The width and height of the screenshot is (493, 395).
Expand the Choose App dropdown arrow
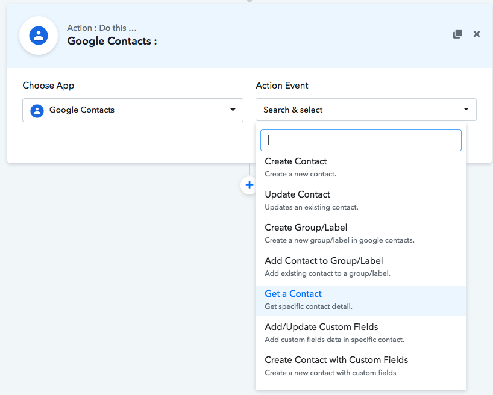click(233, 110)
